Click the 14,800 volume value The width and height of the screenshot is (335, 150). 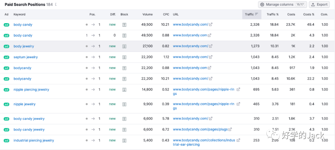point(148,90)
